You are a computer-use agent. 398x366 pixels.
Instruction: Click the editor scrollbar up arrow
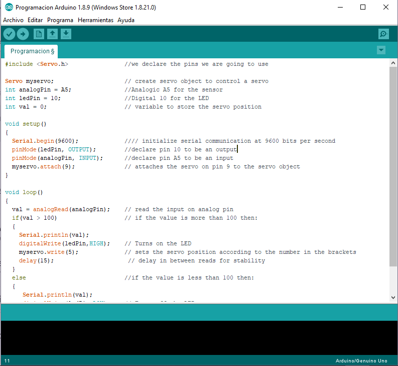pyautogui.click(x=393, y=63)
